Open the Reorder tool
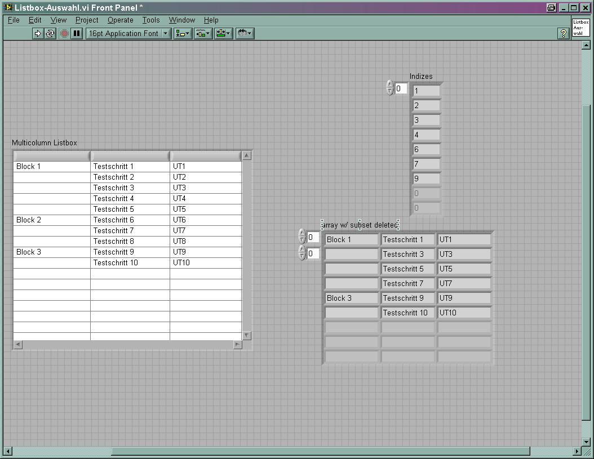Viewport: 594px width, 459px height. (245, 33)
